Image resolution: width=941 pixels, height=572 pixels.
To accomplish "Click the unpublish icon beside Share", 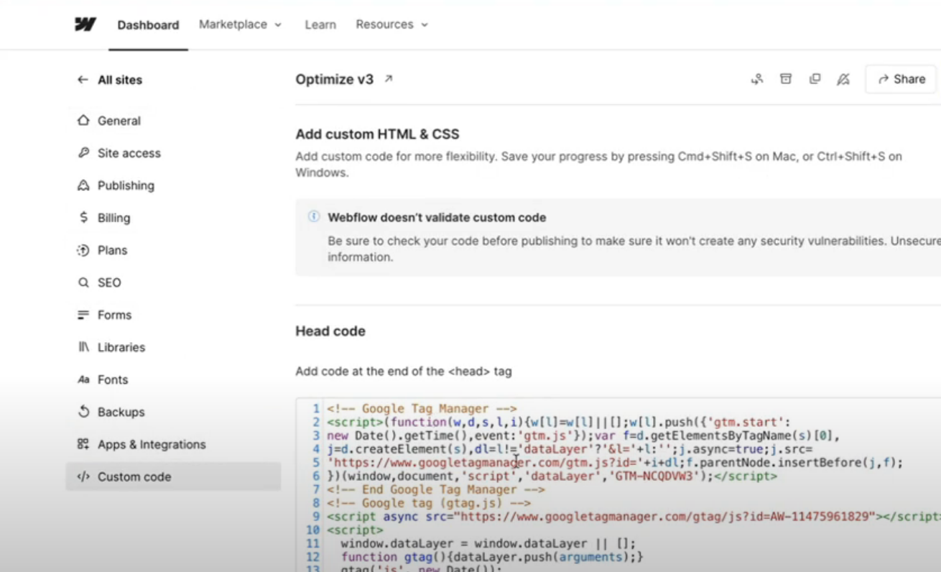I will pyautogui.click(x=843, y=79).
